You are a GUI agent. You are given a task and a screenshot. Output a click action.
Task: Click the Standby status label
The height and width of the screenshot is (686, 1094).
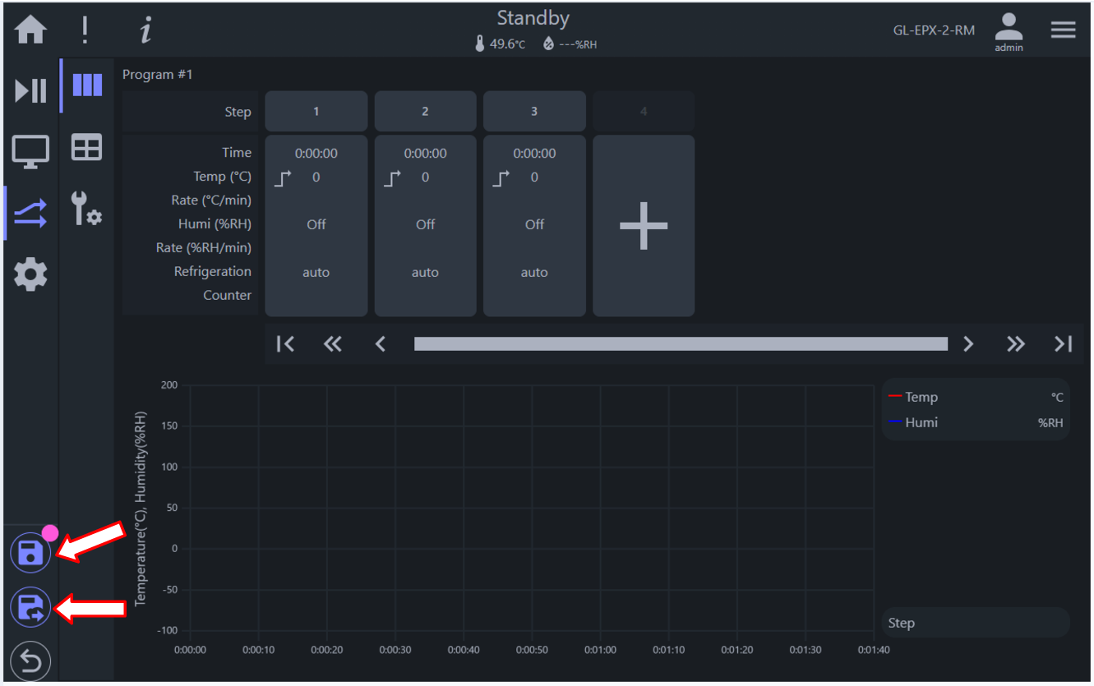[x=533, y=18]
